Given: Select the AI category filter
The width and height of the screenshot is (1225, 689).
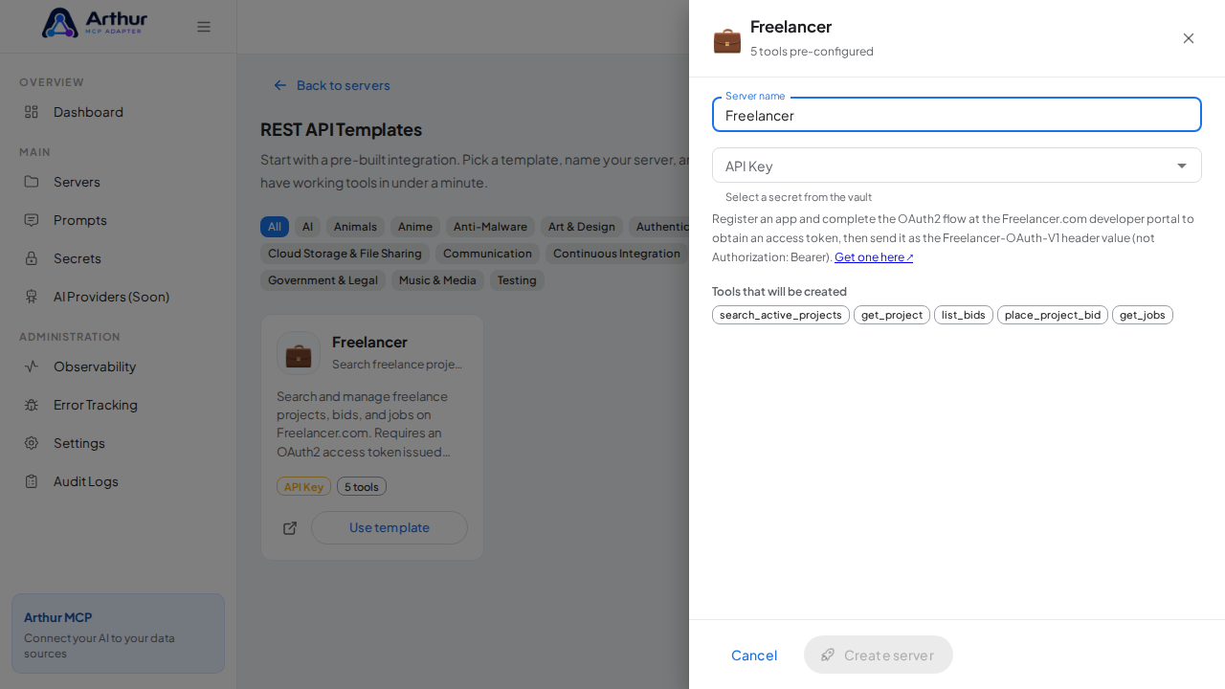Looking at the screenshot, I should click(307, 227).
